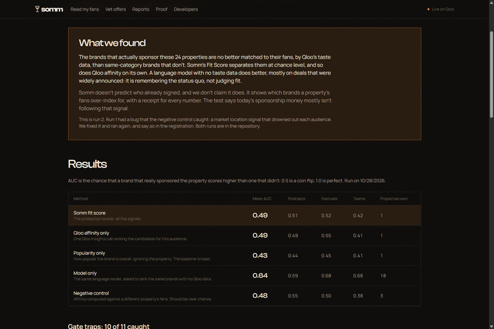Viewport: 494px width, 329px height.
Task: Click the Live on Qloo status indicator
Action: point(441,9)
